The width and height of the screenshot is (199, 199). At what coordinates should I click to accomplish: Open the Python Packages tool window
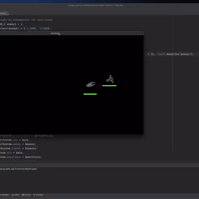pos(4,195)
